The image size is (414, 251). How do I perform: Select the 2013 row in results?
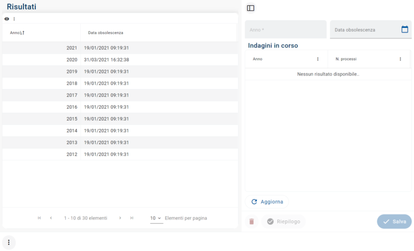tap(120, 142)
